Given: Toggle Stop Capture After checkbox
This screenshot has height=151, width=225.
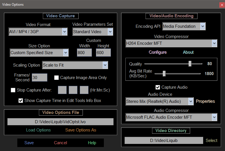Looking at the screenshot, I should tap(13, 90).
